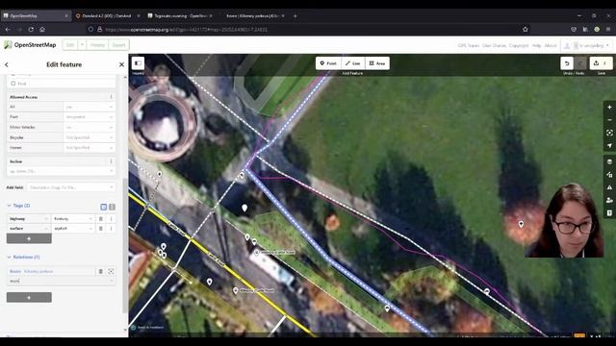Open User Diaries link

[494, 45]
